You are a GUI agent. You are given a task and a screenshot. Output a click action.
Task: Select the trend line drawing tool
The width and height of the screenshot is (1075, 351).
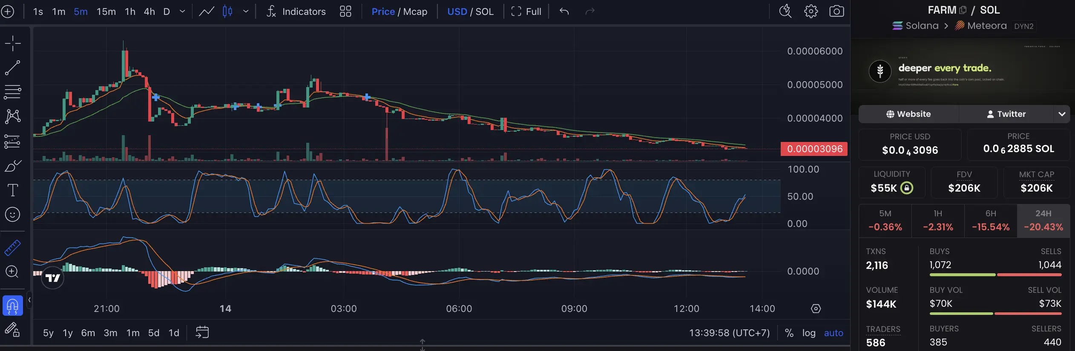click(13, 68)
